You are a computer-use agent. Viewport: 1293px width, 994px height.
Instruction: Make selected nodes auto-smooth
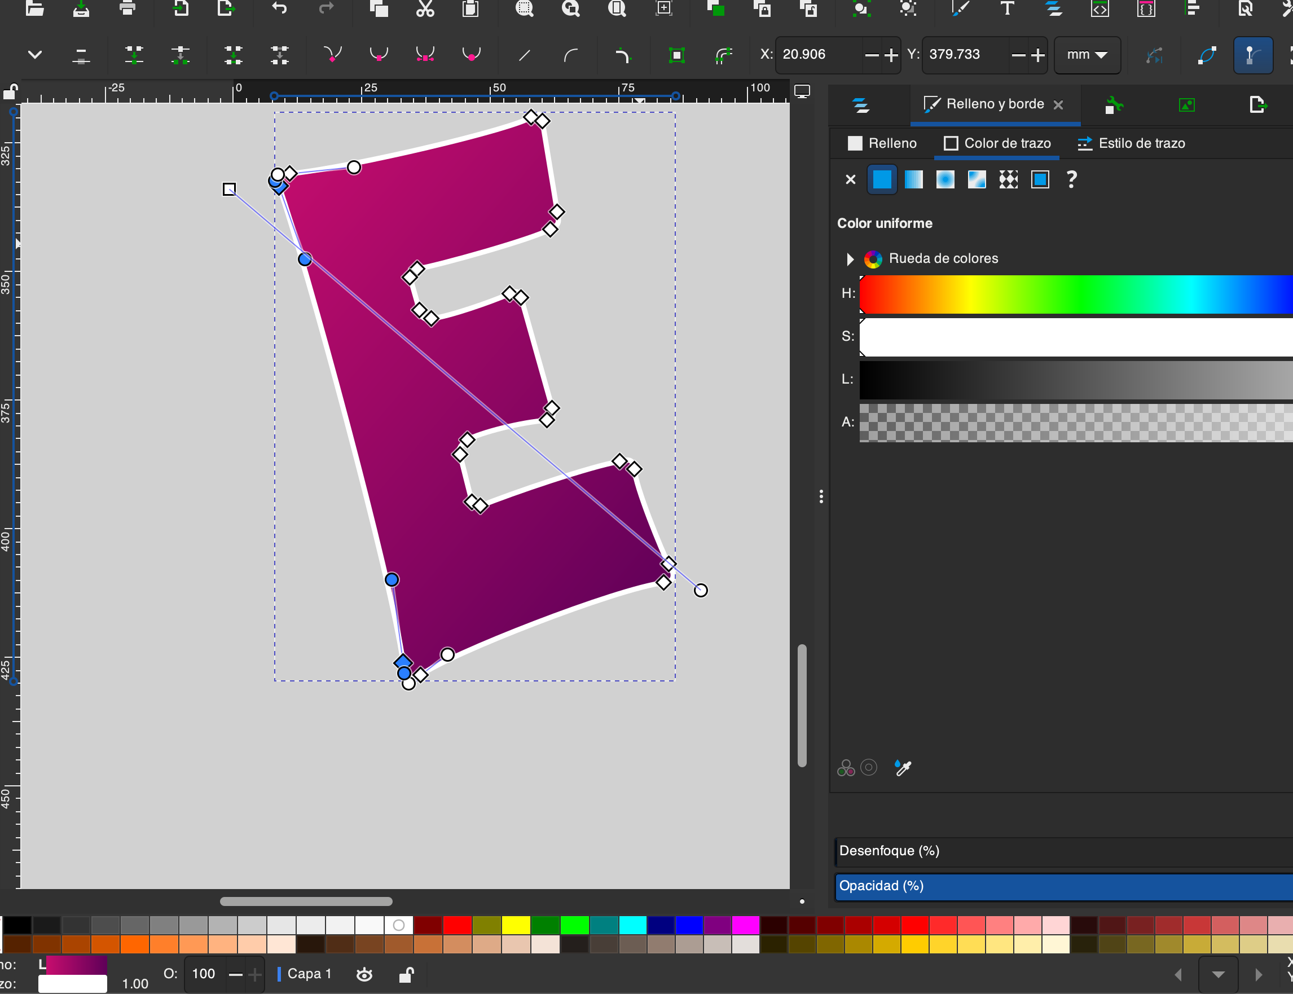[x=471, y=55]
